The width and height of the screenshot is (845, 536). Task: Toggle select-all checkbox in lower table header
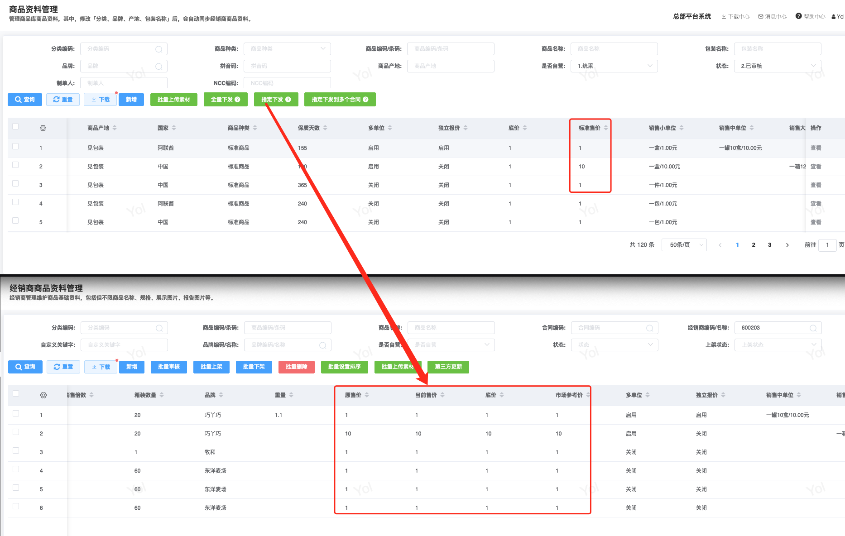click(x=16, y=393)
